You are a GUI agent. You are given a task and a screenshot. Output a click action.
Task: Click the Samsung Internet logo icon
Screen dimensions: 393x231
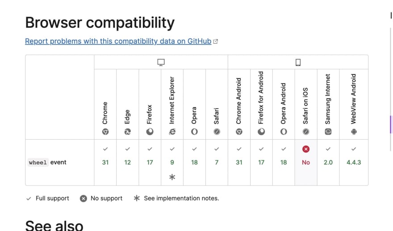click(328, 132)
